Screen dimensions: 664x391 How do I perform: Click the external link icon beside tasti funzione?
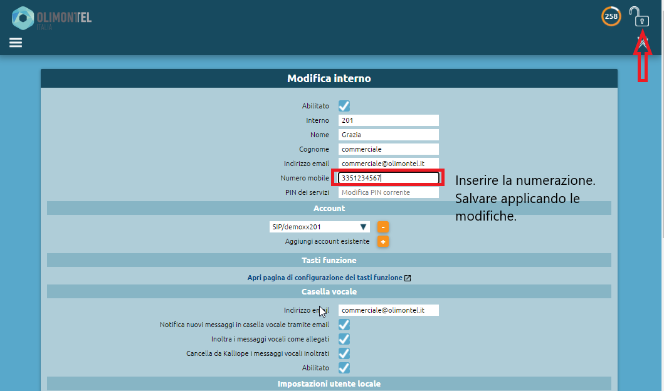tap(408, 278)
